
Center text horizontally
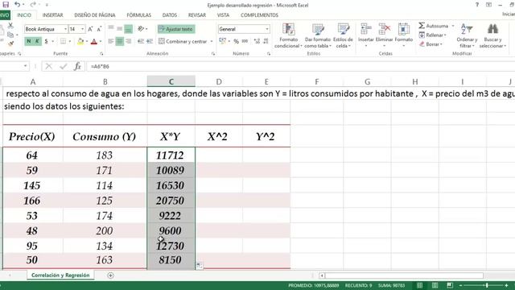tap(120, 41)
